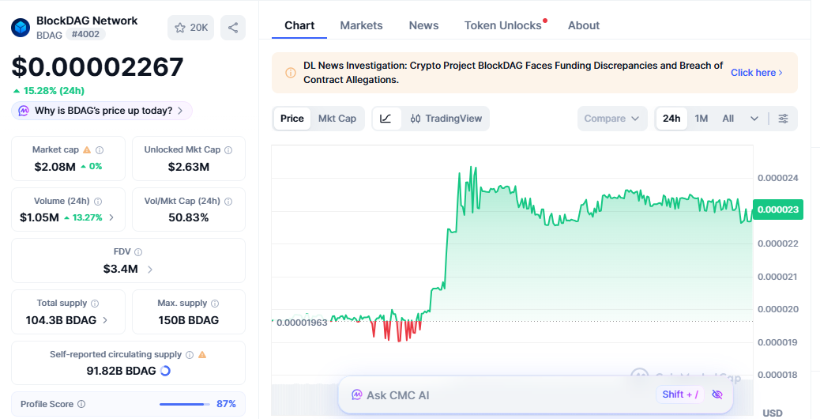Open the Compare dropdown
This screenshot has height=419, width=820.
tap(612, 119)
